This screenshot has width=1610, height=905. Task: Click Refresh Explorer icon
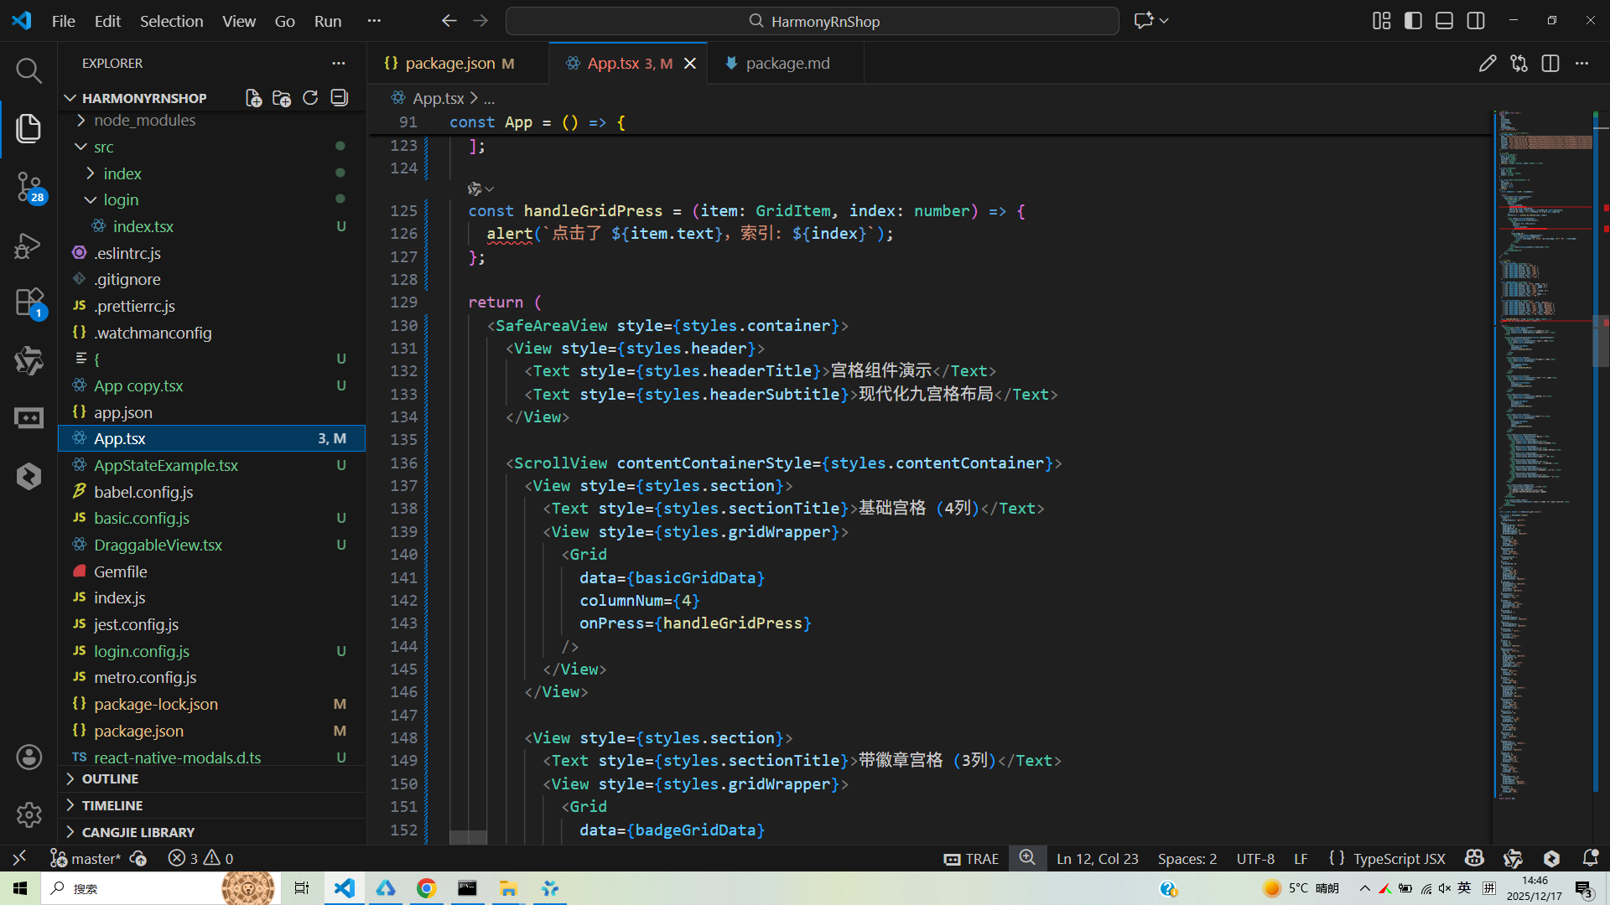tap(310, 98)
